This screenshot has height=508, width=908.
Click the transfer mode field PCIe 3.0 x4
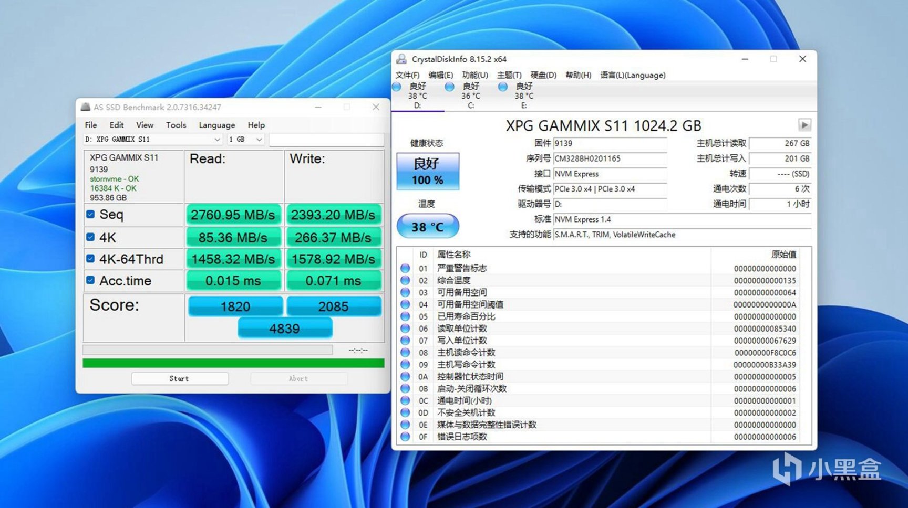610,189
